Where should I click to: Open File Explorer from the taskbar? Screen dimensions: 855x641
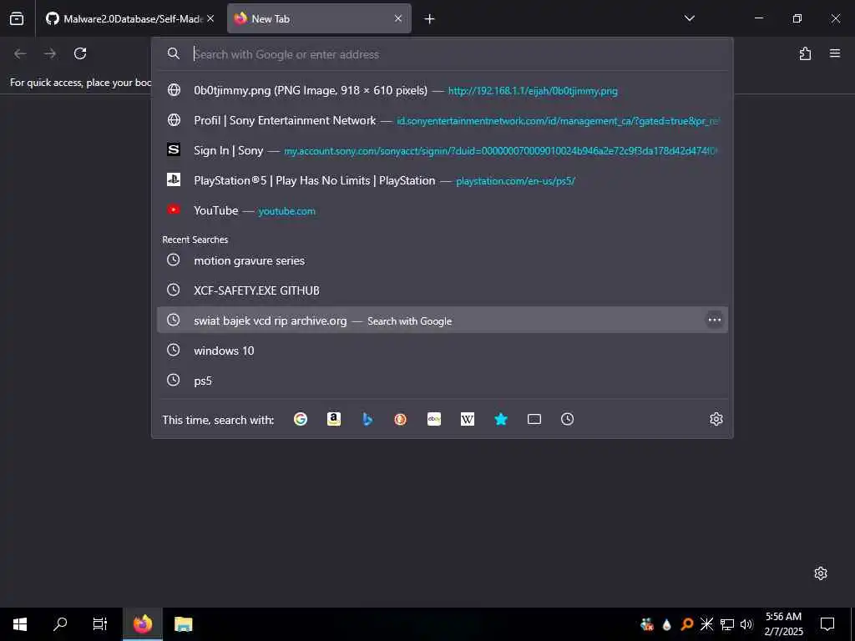coord(183,624)
